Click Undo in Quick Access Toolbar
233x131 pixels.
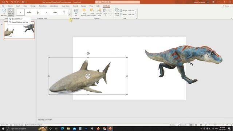(x=7, y=2)
